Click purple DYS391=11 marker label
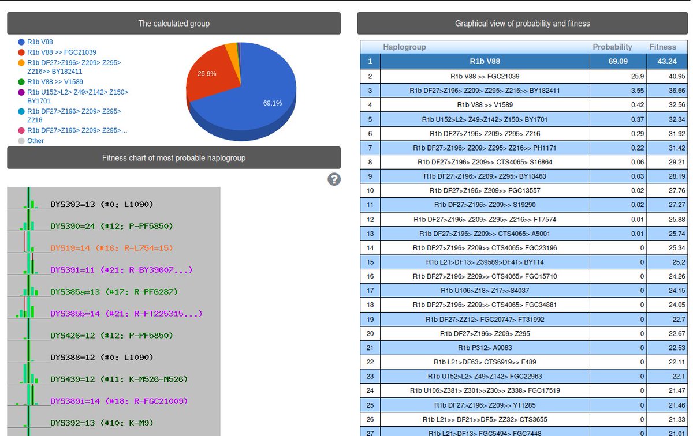 [121, 270]
